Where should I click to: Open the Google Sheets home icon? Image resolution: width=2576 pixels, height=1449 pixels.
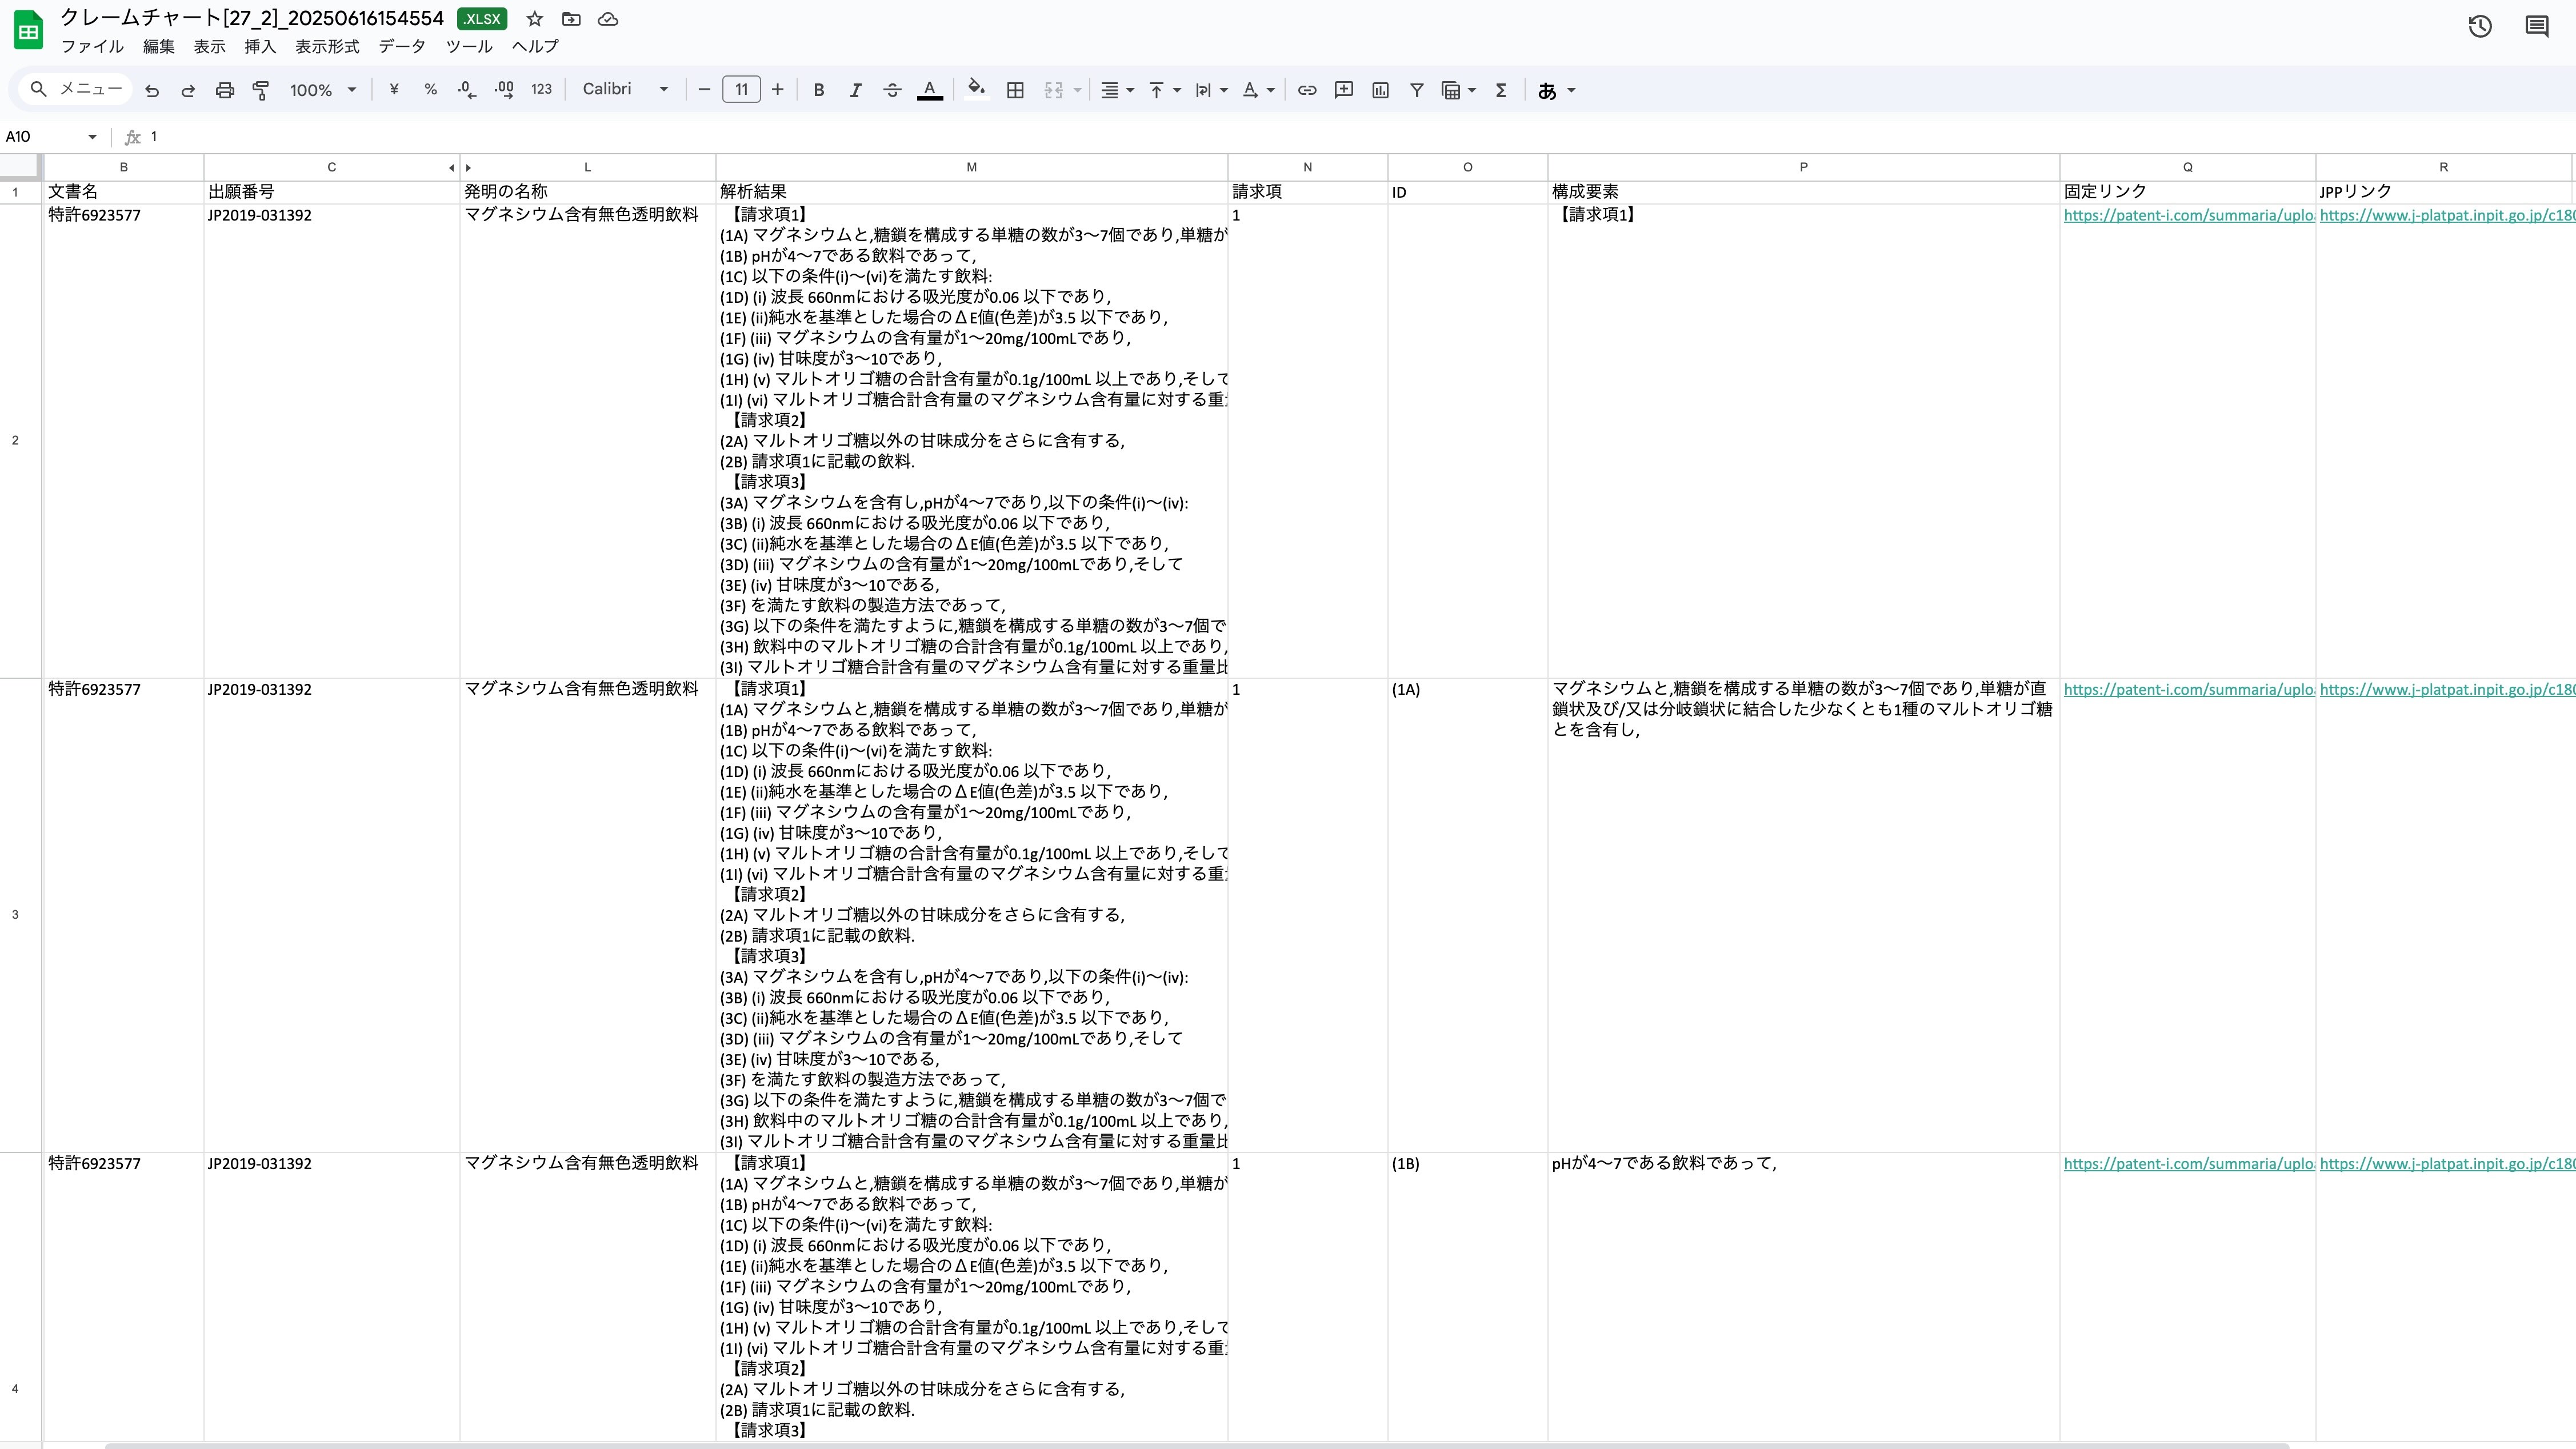(28, 31)
